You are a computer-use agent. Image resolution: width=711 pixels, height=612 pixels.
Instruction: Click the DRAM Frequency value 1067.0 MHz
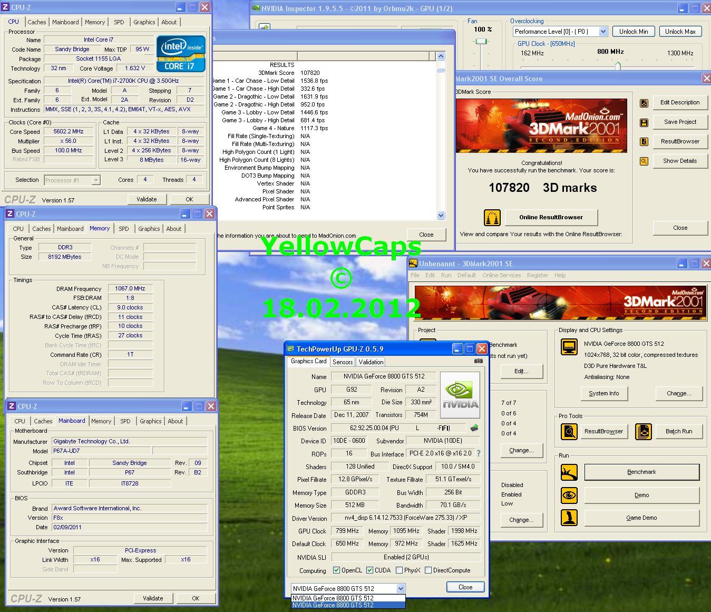coord(130,289)
